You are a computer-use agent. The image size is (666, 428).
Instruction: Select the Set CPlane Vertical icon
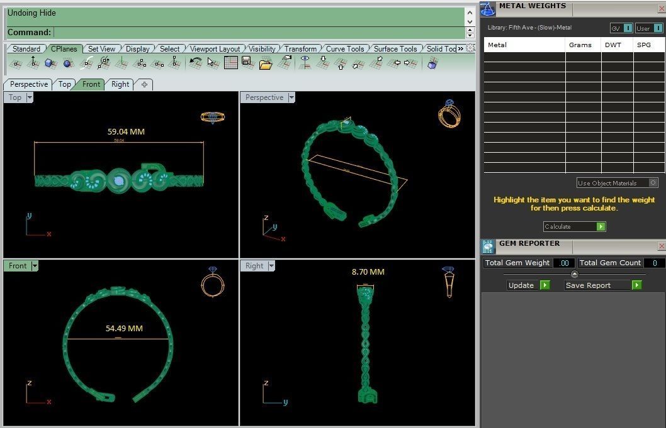pyautogui.click(x=121, y=63)
